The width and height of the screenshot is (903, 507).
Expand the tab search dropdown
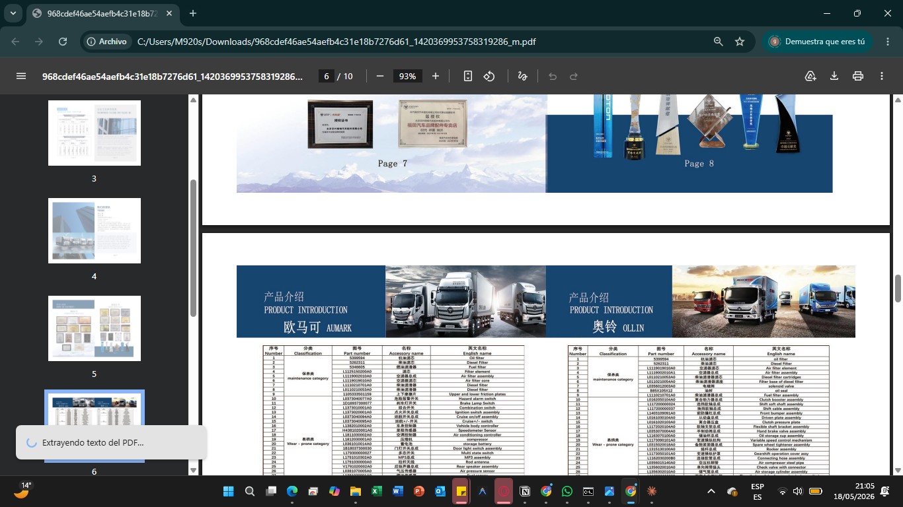pos(13,13)
